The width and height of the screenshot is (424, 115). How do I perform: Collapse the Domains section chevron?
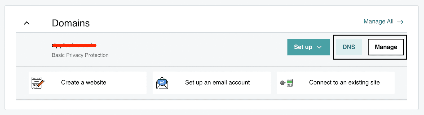click(x=27, y=23)
